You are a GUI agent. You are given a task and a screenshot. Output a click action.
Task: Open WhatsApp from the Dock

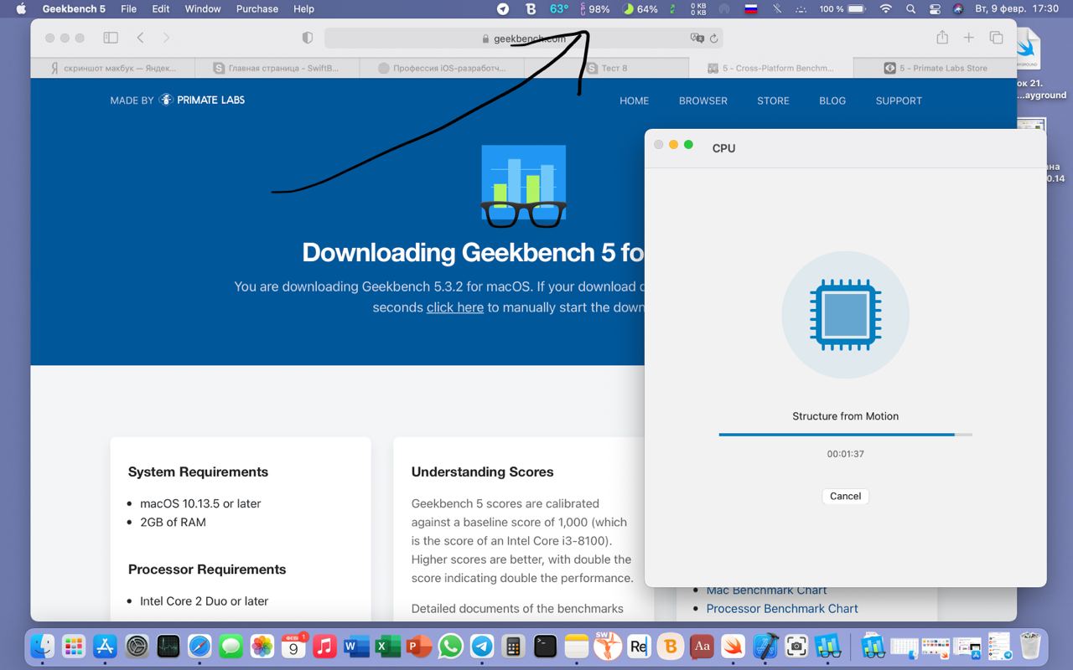[450, 646]
